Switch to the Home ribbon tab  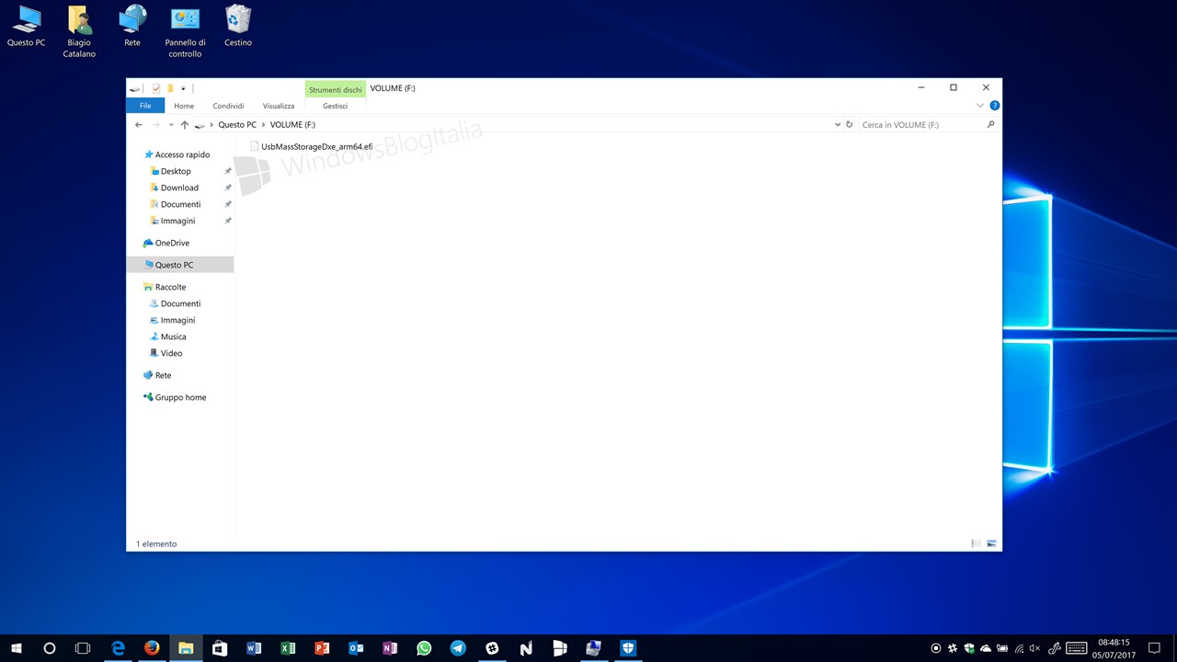[x=184, y=106]
